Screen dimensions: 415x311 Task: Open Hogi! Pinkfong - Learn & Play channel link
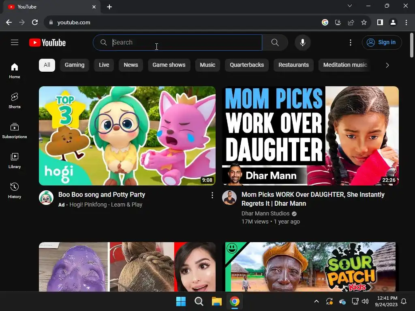click(106, 204)
